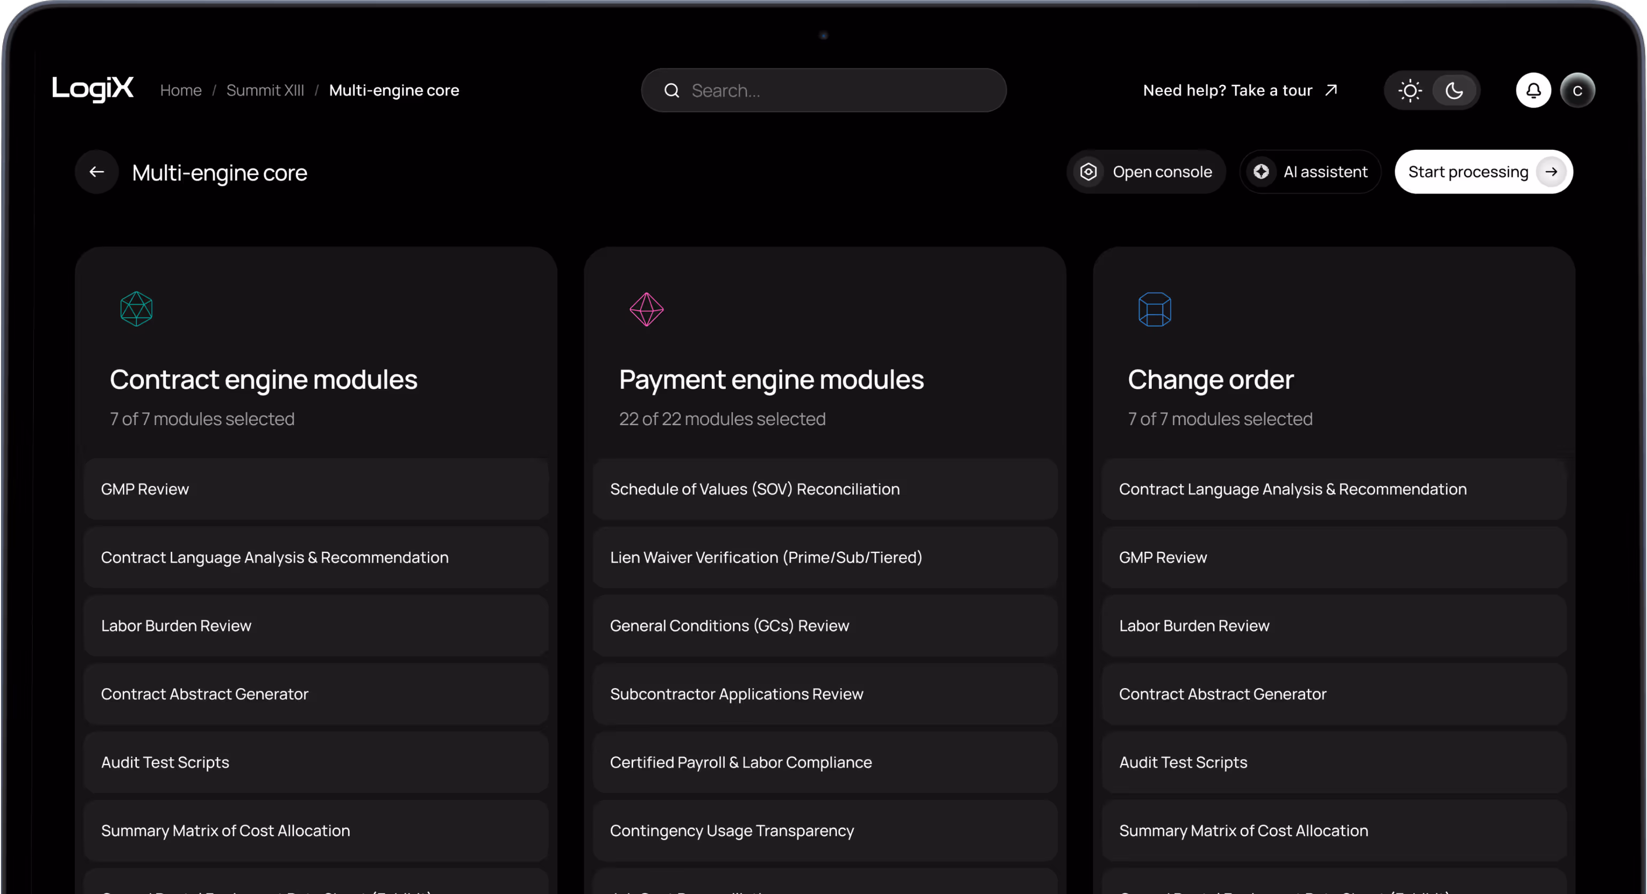Screen dimensions: 1647x894
Task: Expand the Contingency Usage Transparency module
Action: [825, 830]
